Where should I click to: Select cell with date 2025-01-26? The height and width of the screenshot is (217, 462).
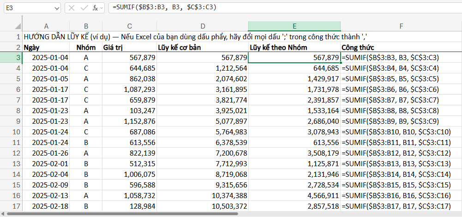click(x=46, y=153)
